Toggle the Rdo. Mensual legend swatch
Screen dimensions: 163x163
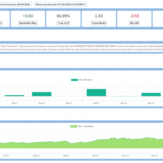(x=74, y=80)
